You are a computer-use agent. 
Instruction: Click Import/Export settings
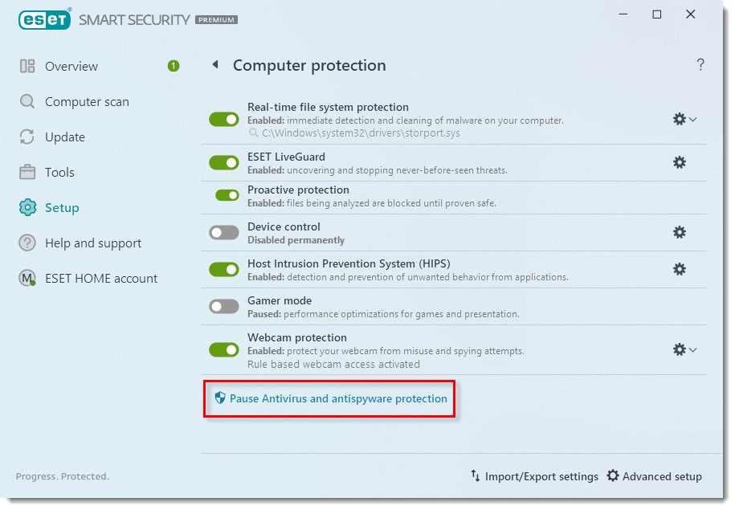coord(534,476)
